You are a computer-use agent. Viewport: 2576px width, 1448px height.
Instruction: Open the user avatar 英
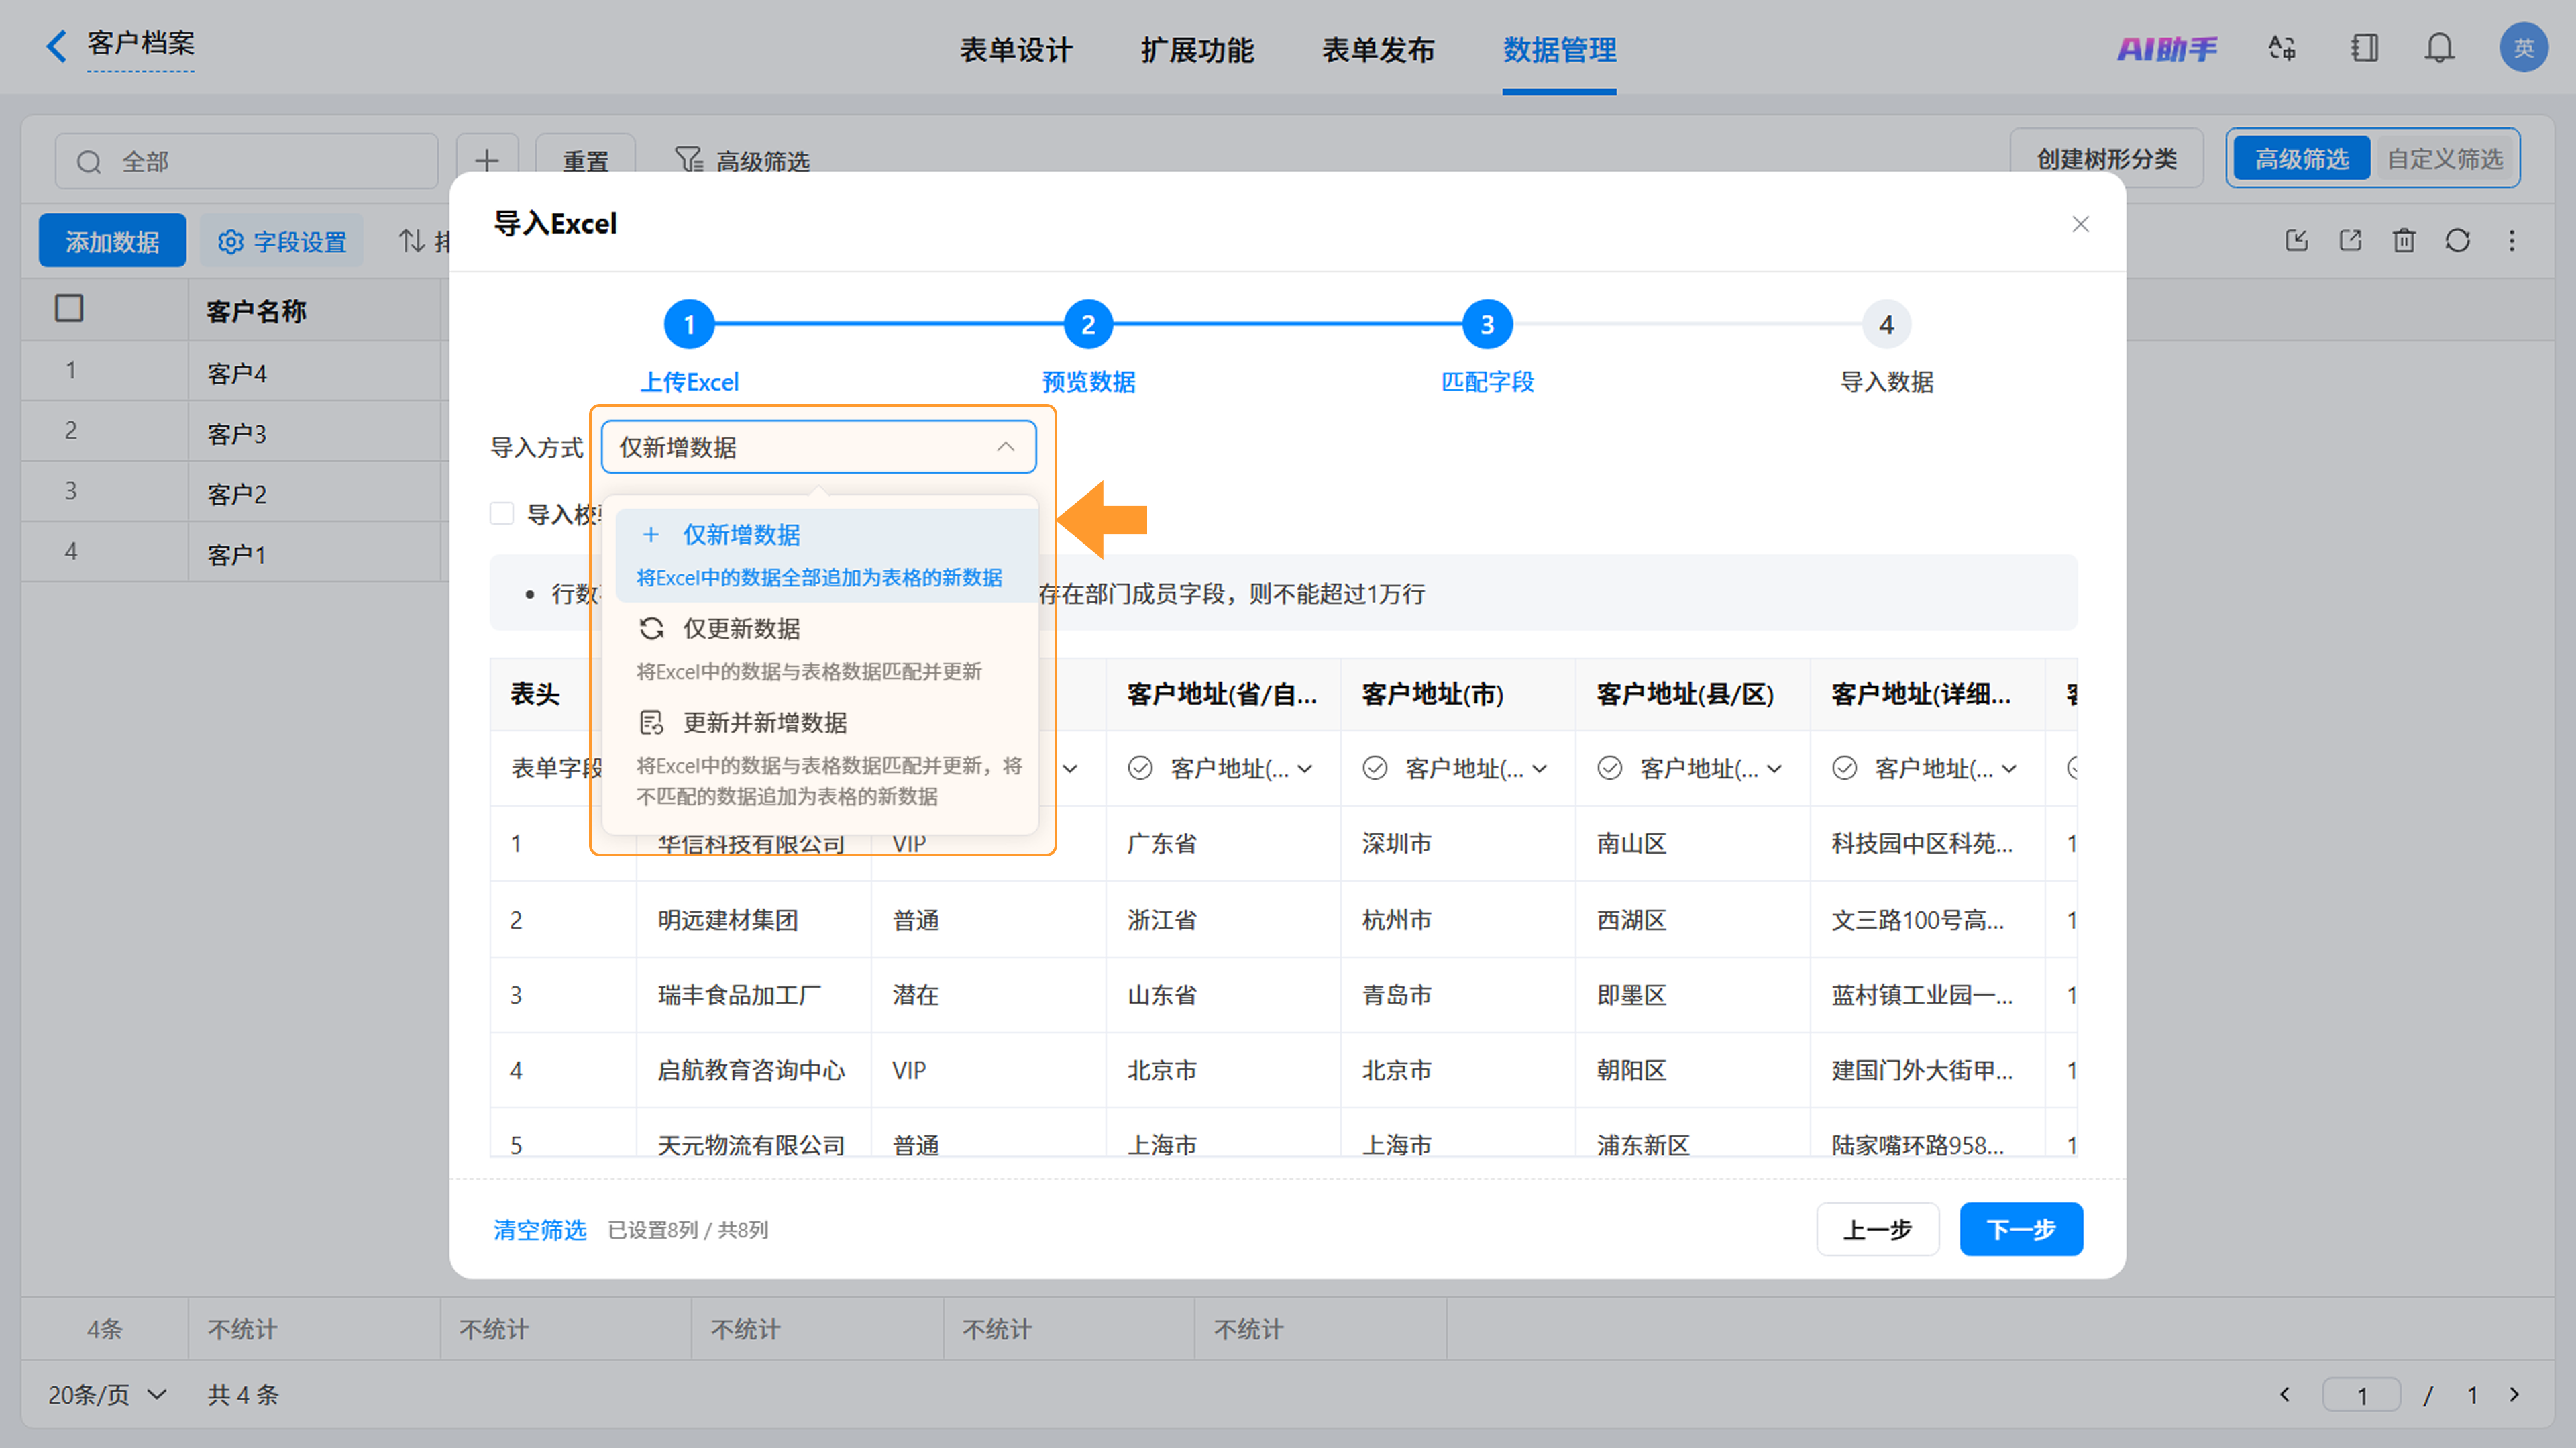click(2523, 48)
